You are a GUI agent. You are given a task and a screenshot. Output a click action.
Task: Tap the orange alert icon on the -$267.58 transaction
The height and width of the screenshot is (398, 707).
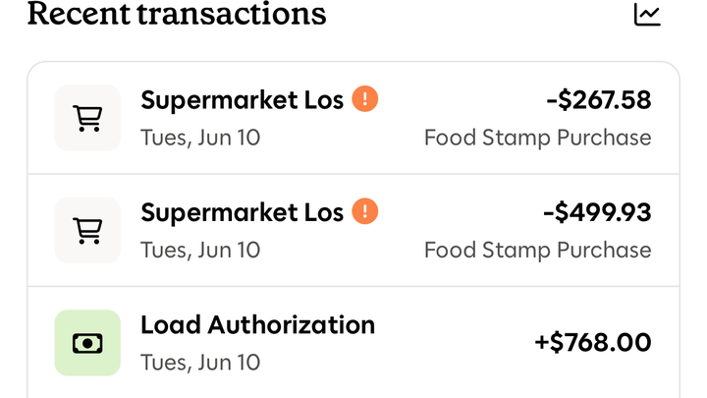pyautogui.click(x=365, y=99)
